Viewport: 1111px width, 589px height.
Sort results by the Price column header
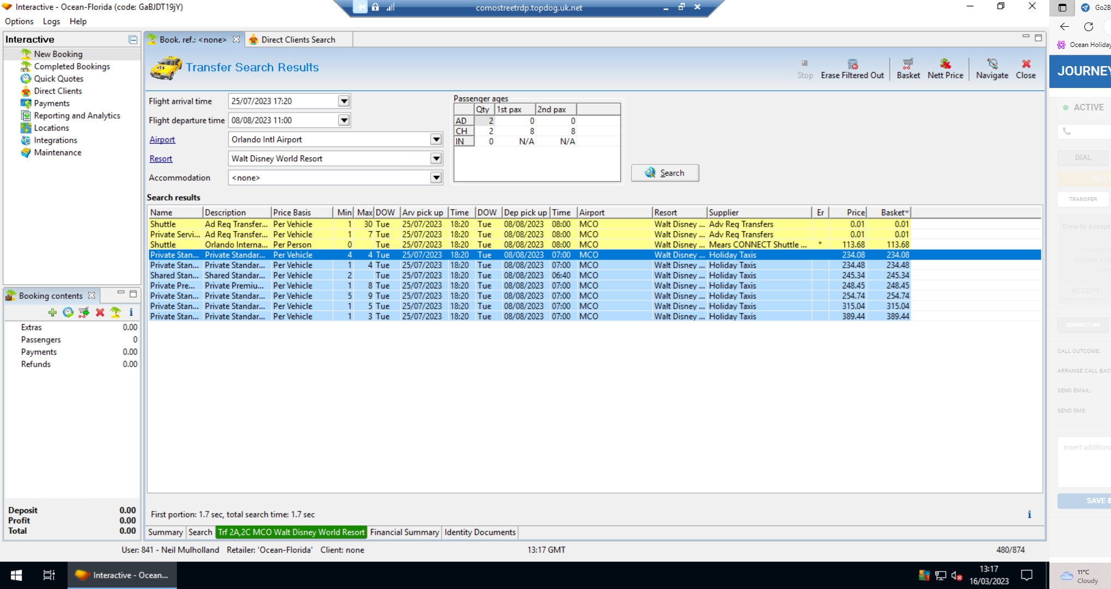[848, 213]
